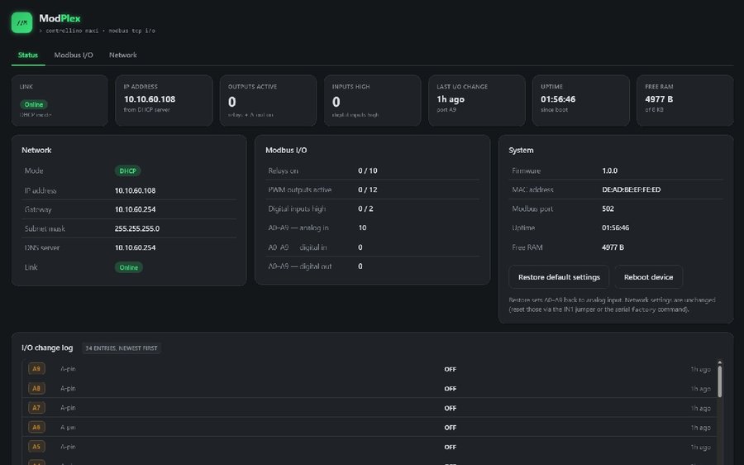Click Restore default settings button

[559, 277]
